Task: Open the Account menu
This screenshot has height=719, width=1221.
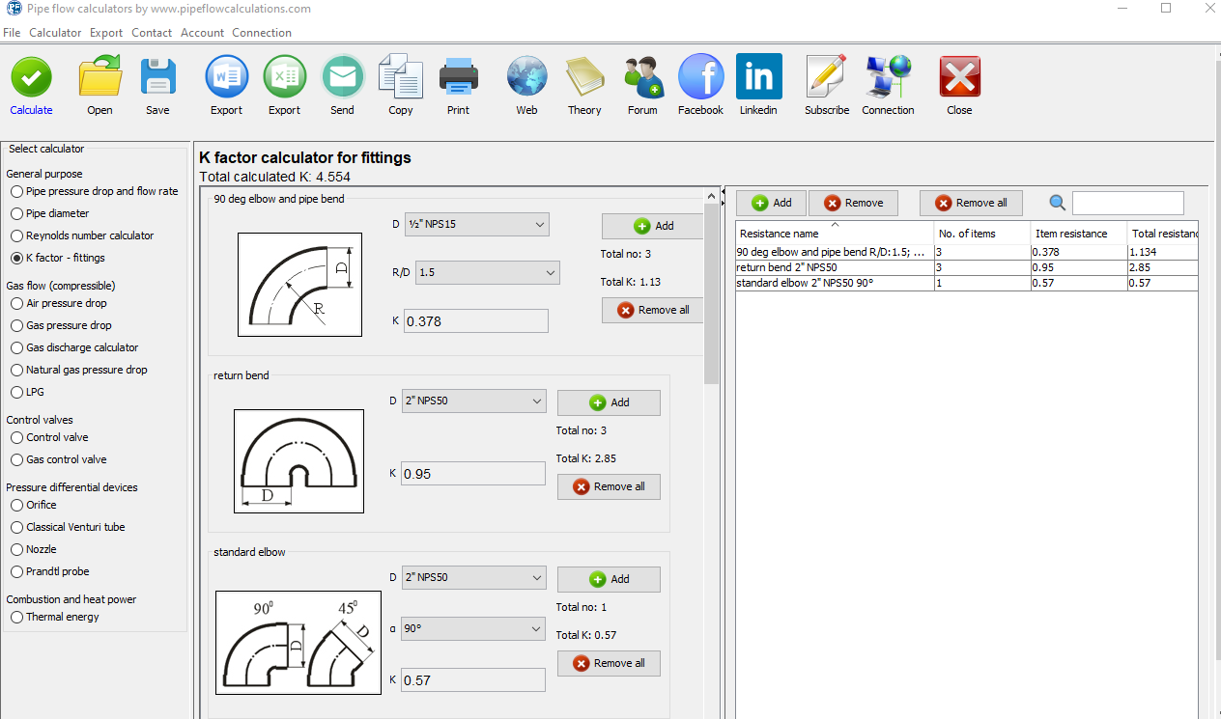Action: coord(202,33)
